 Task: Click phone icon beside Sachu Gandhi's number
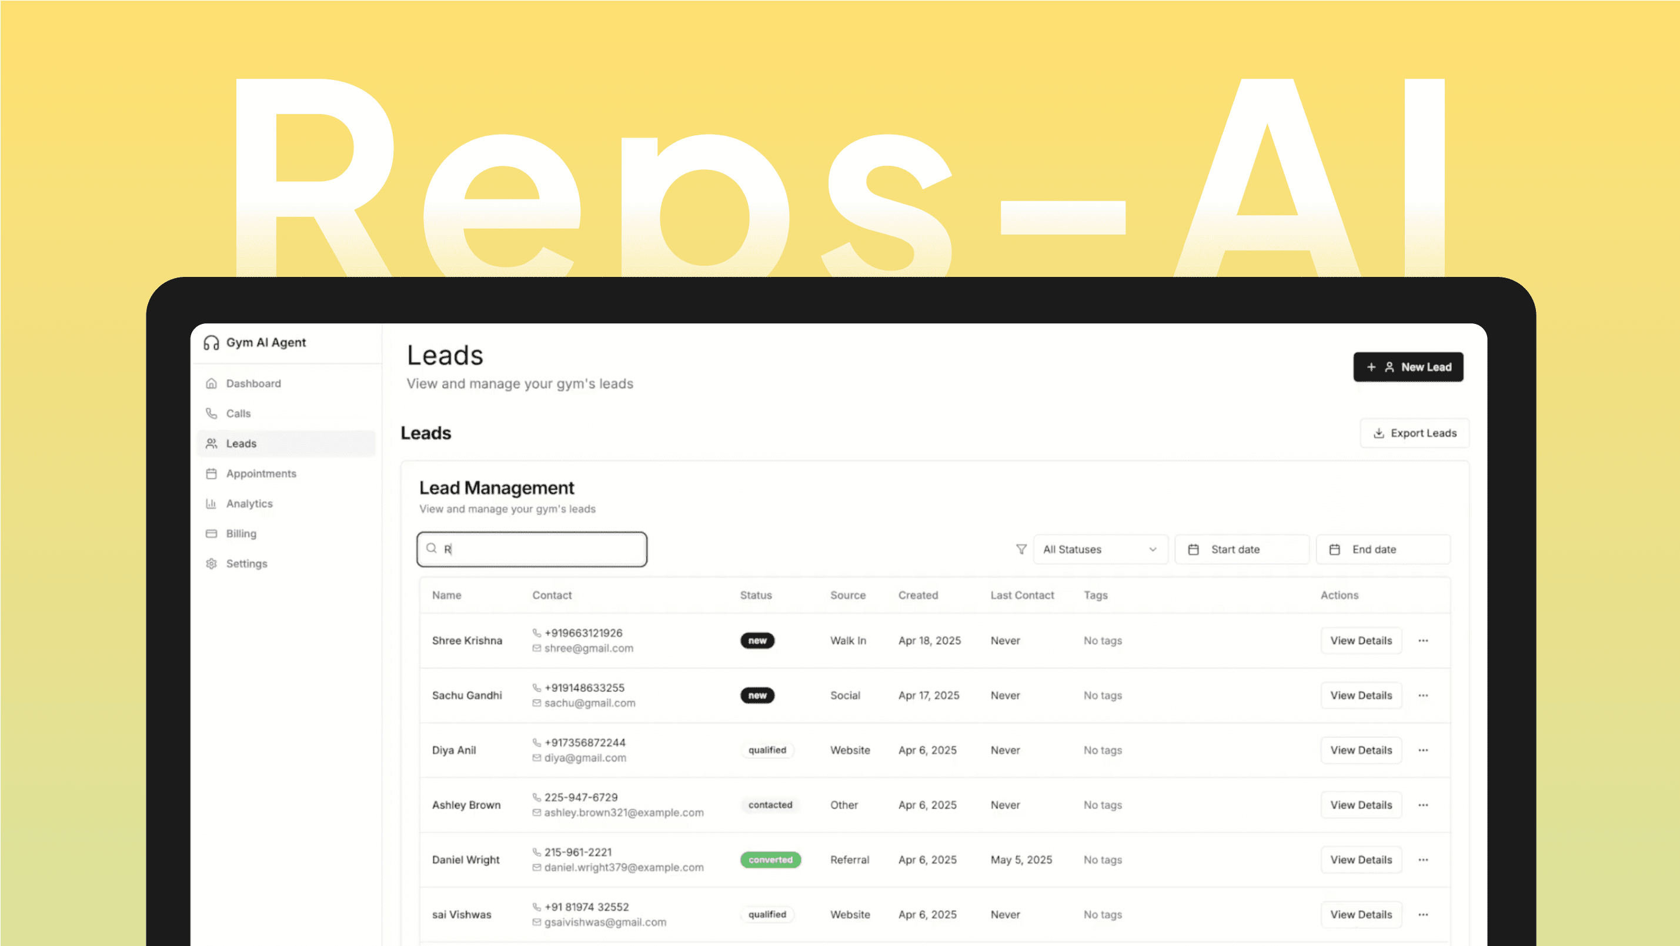point(537,688)
